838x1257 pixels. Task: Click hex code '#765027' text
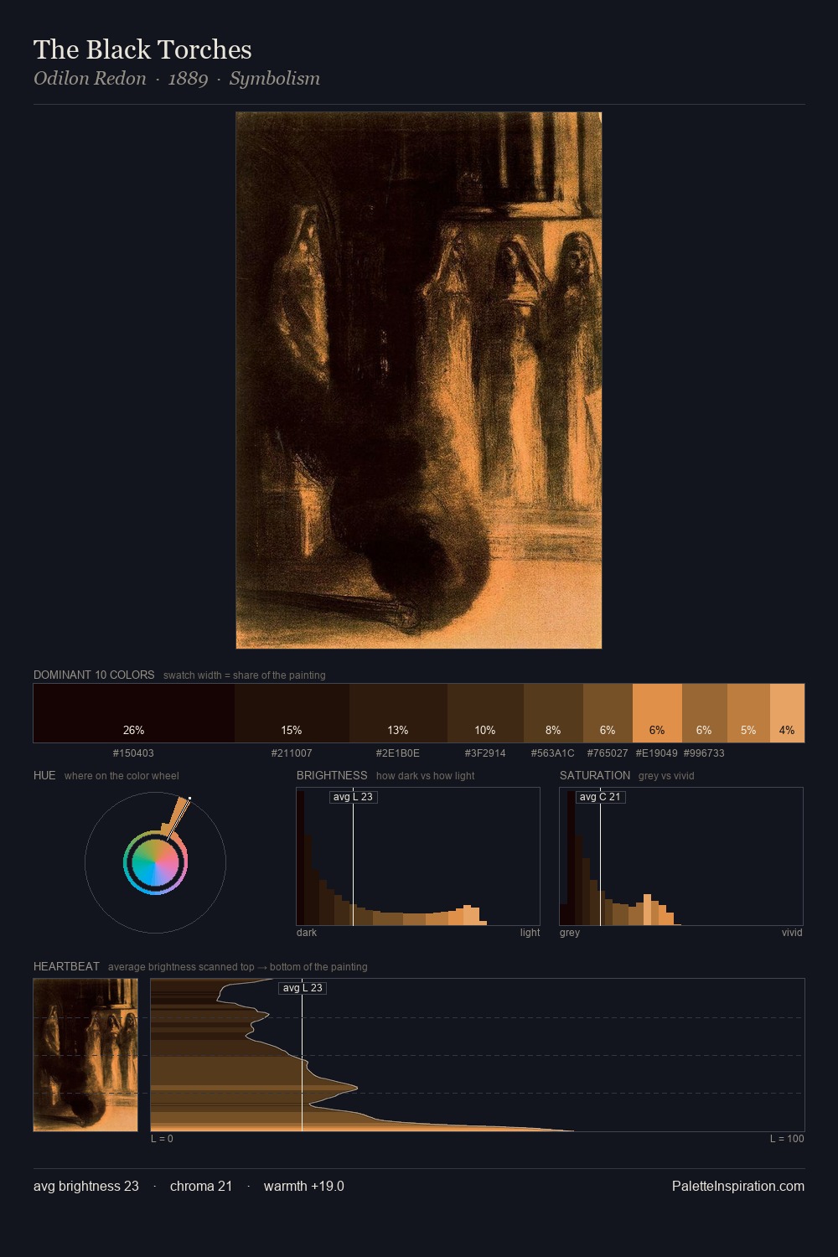click(x=608, y=753)
